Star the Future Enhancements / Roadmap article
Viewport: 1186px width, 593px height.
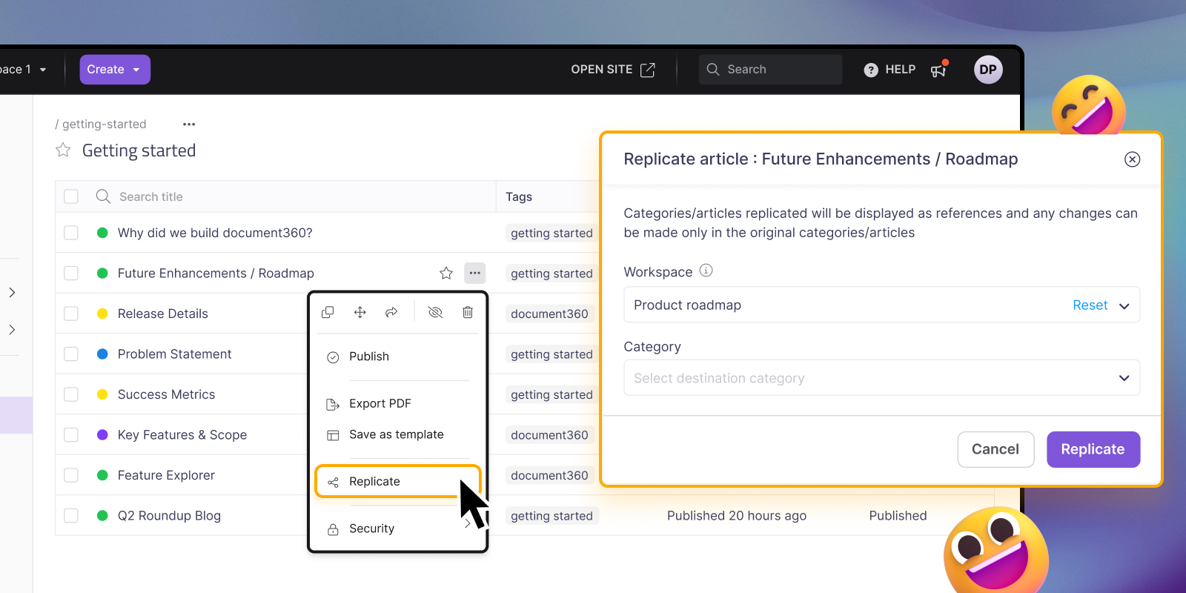pos(446,273)
